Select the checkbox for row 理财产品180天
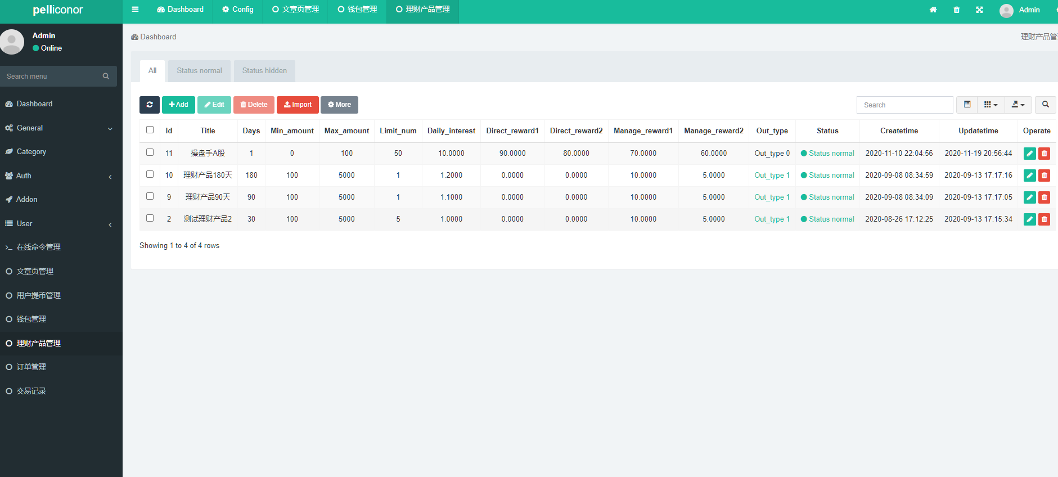The height and width of the screenshot is (477, 1058). 150,174
